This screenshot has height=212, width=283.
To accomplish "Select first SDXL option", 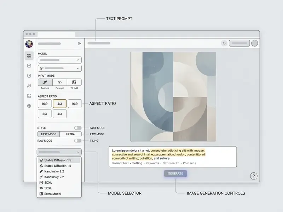I will 59,182.
